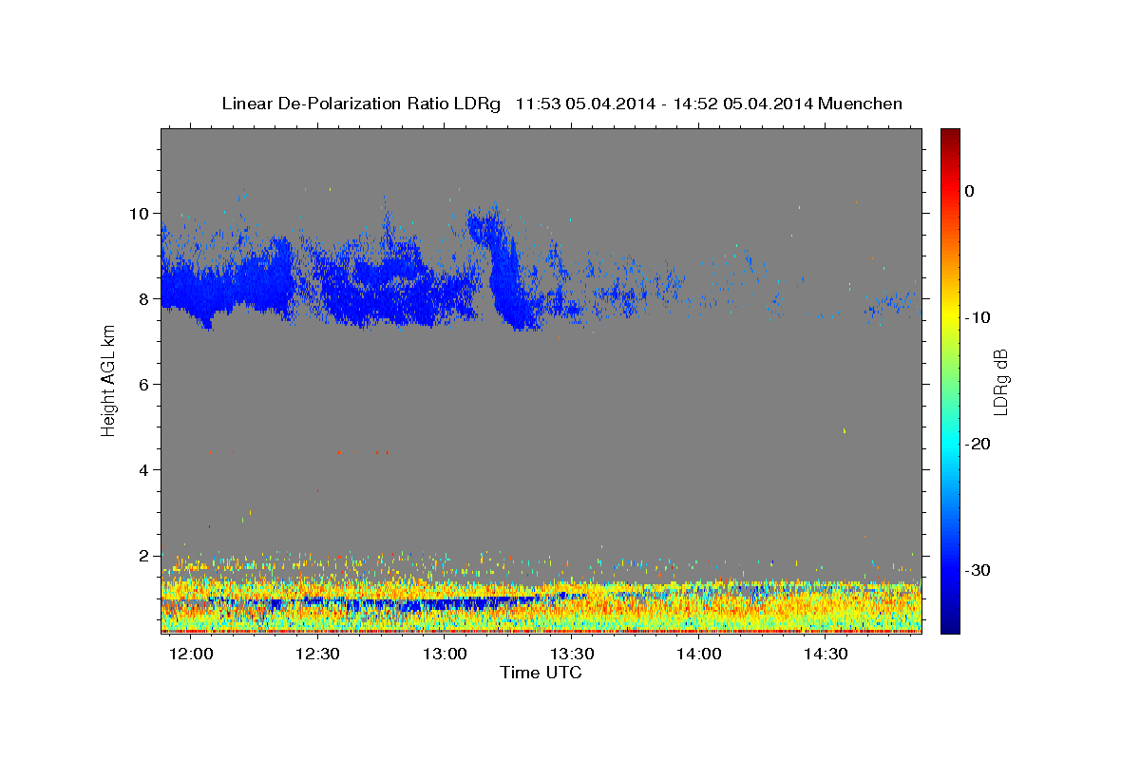
Task: Click the start time '11:53 05.04.2014' in title
Action: pos(585,104)
